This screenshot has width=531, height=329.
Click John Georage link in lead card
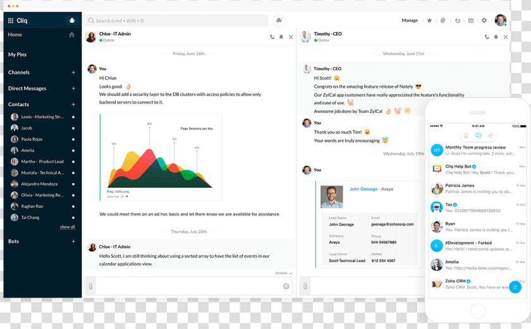pyautogui.click(x=363, y=189)
